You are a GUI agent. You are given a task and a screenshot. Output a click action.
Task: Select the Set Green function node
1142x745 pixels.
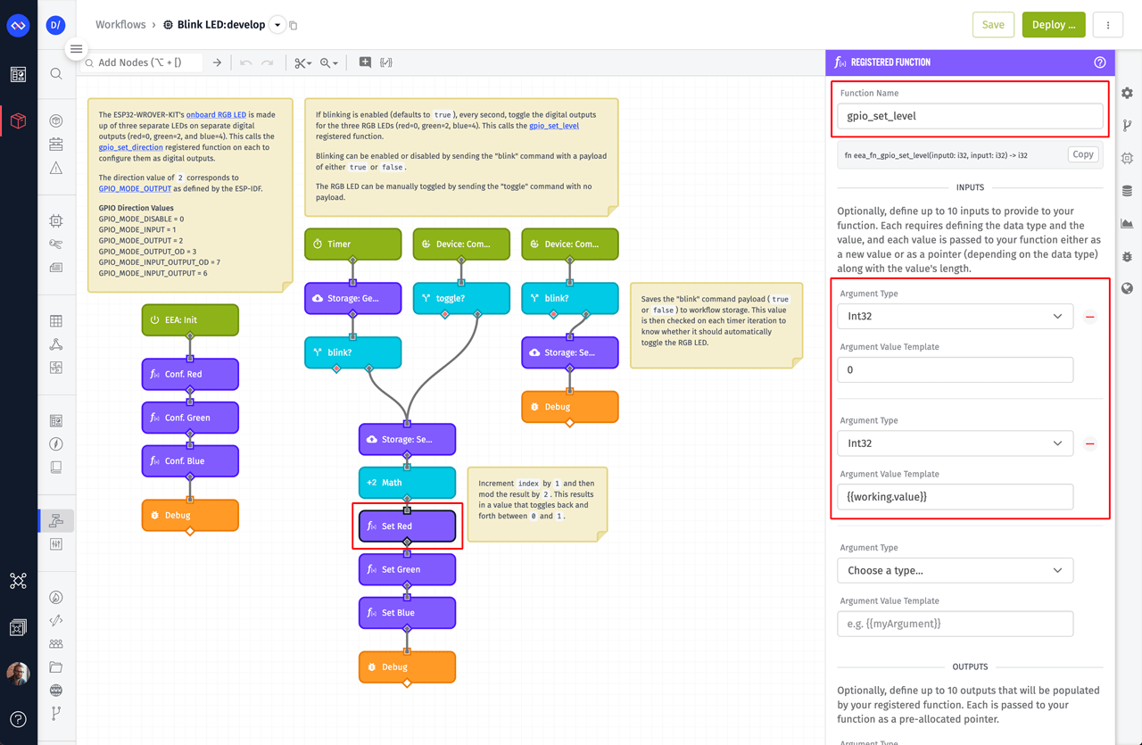[x=407, y=569]
